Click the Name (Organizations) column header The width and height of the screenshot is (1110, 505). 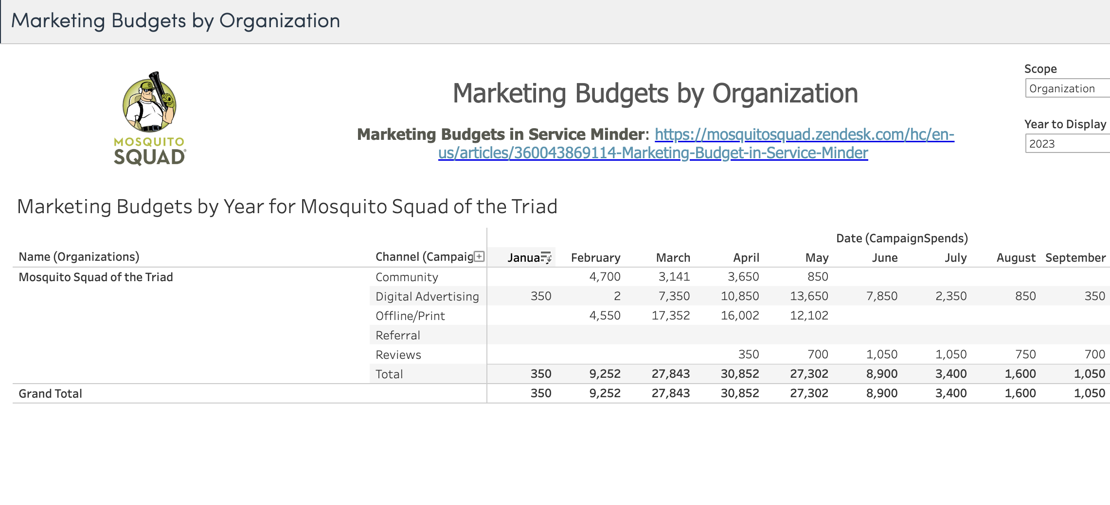[79, 256]
